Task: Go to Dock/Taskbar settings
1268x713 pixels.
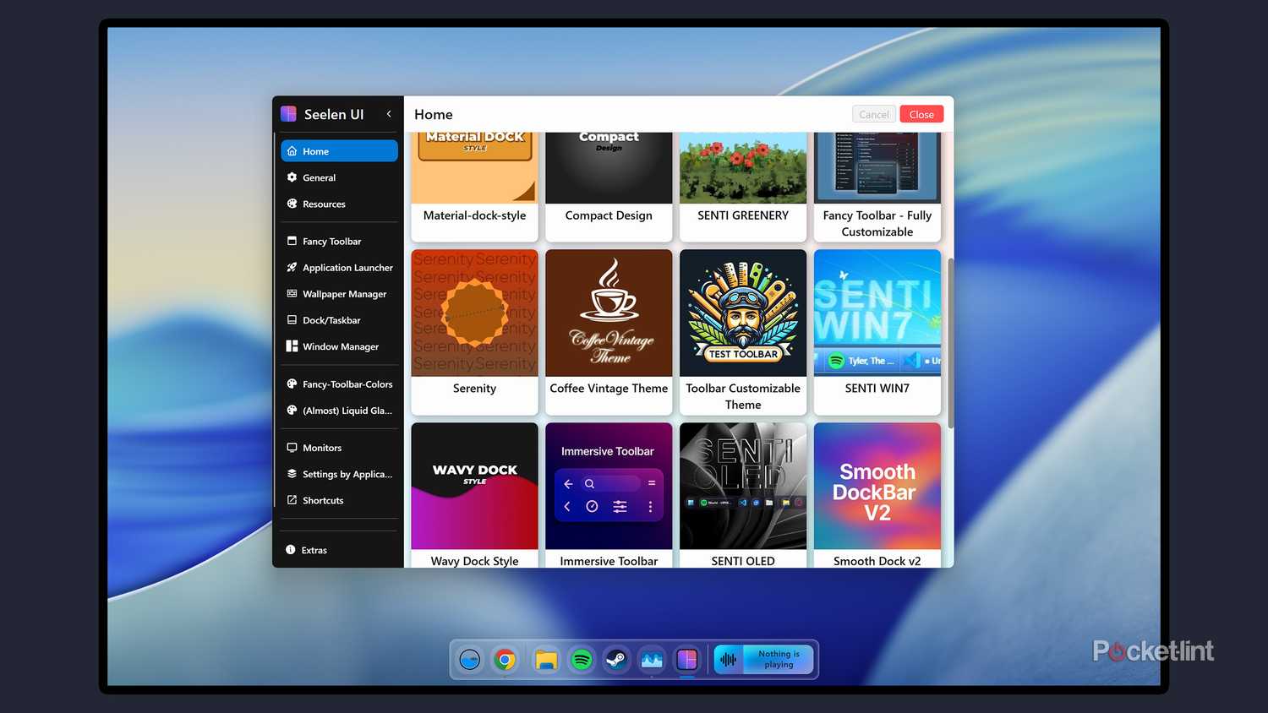Action: pos(339,320)
